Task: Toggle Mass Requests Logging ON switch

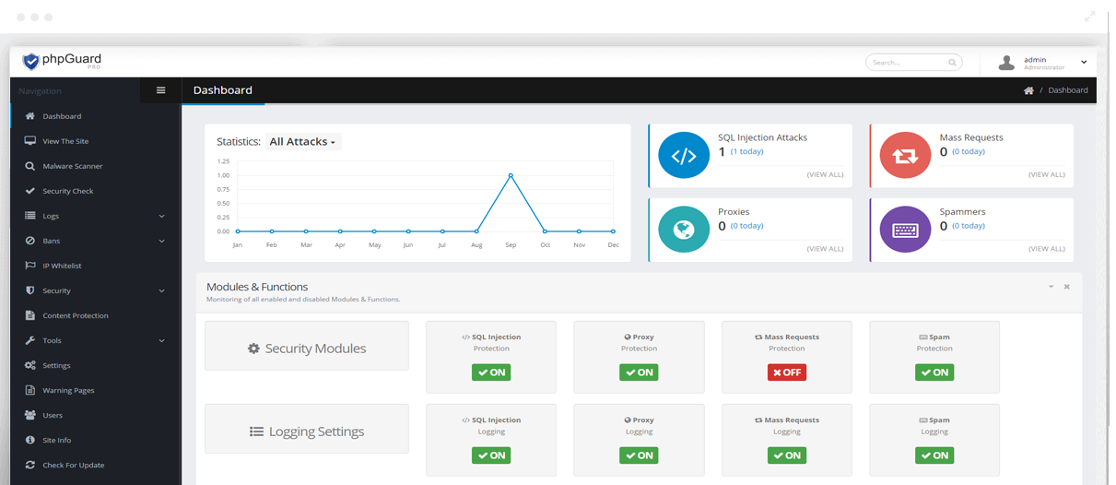Action: click(786, 455)
